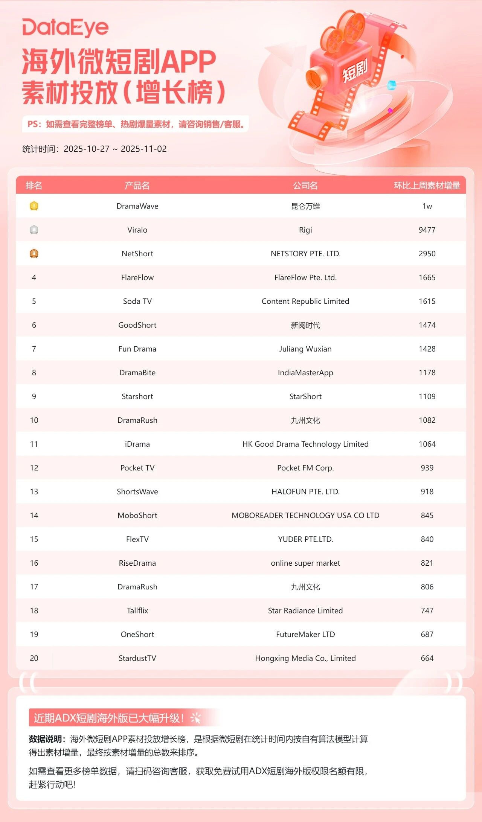Open the NetShort product name
482x822 pixels.
coord(137,254)
